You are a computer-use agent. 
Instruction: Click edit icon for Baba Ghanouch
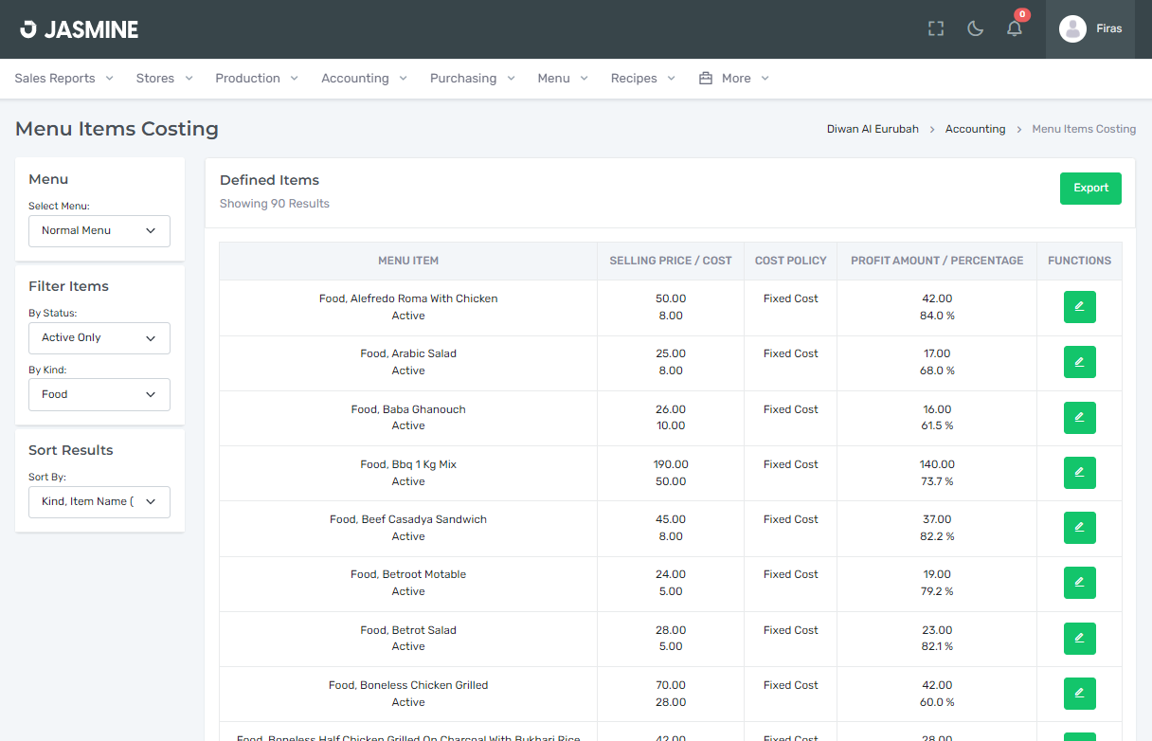[x=1079, y=418]
